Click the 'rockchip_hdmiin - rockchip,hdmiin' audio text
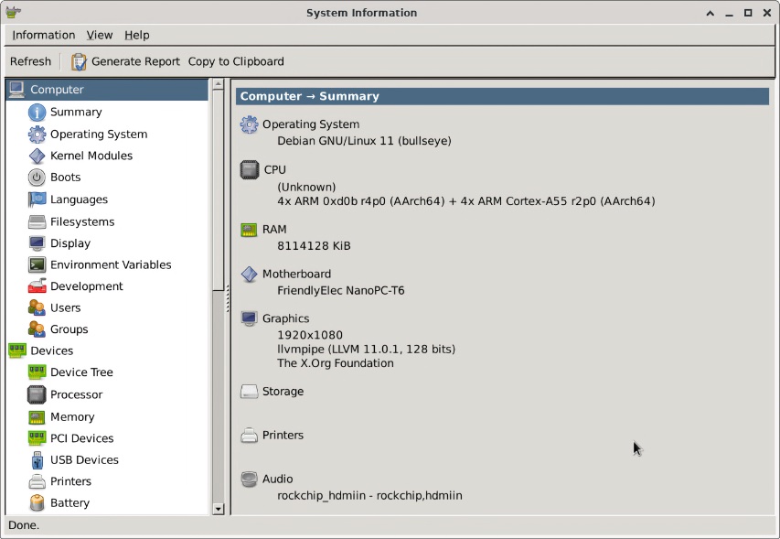Image resolution: width=780 pixels, height=539 pixels. click(x=369, y=496)
